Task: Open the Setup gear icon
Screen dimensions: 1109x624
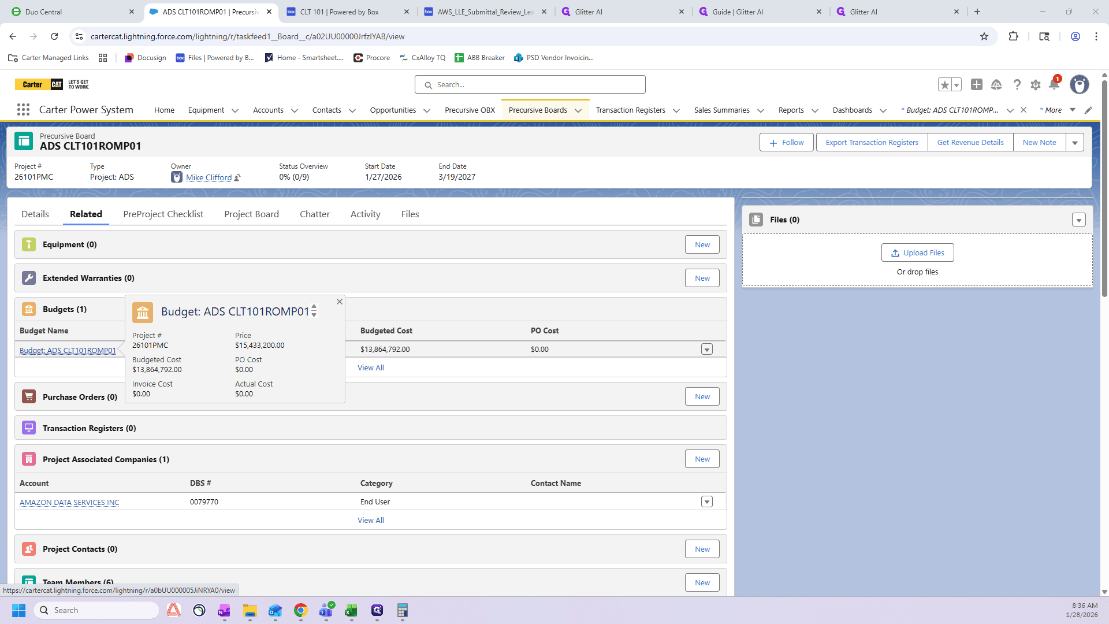Action: tap(1036, 85)
